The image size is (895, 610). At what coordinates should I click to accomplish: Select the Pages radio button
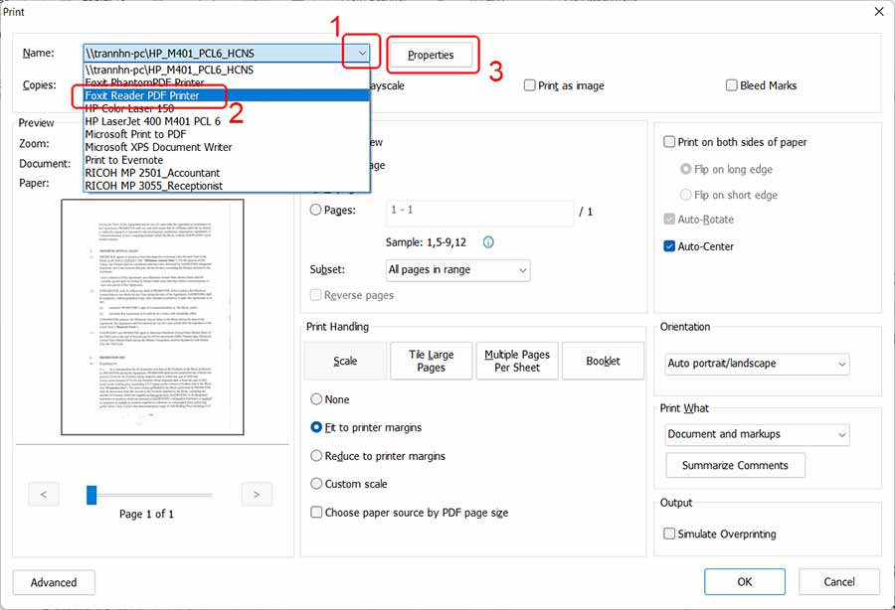coord(315,209)
